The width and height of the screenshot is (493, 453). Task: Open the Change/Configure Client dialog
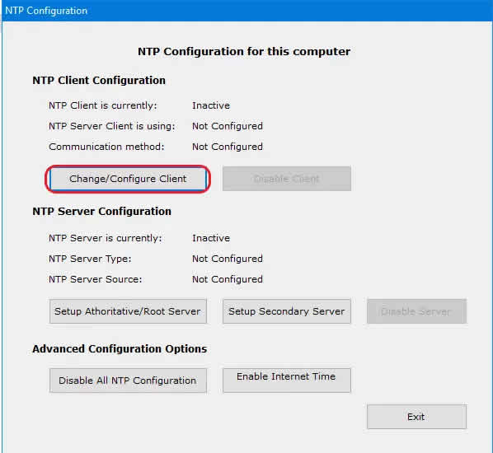tap(128, 179)
